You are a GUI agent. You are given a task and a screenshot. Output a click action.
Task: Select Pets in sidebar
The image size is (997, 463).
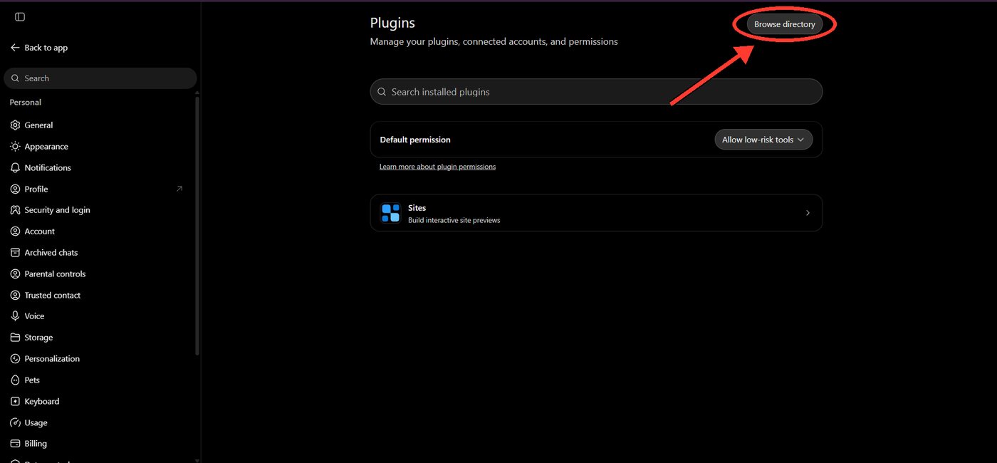100,380
